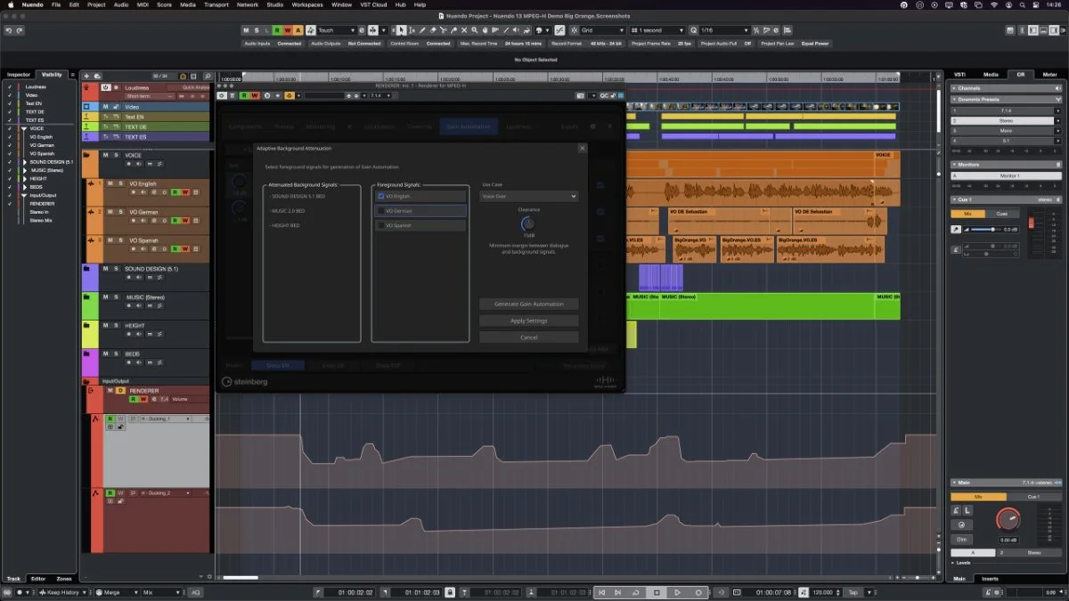Click the Record transport button
Screen dimensions: 1069x601
[x=698, y=592]
